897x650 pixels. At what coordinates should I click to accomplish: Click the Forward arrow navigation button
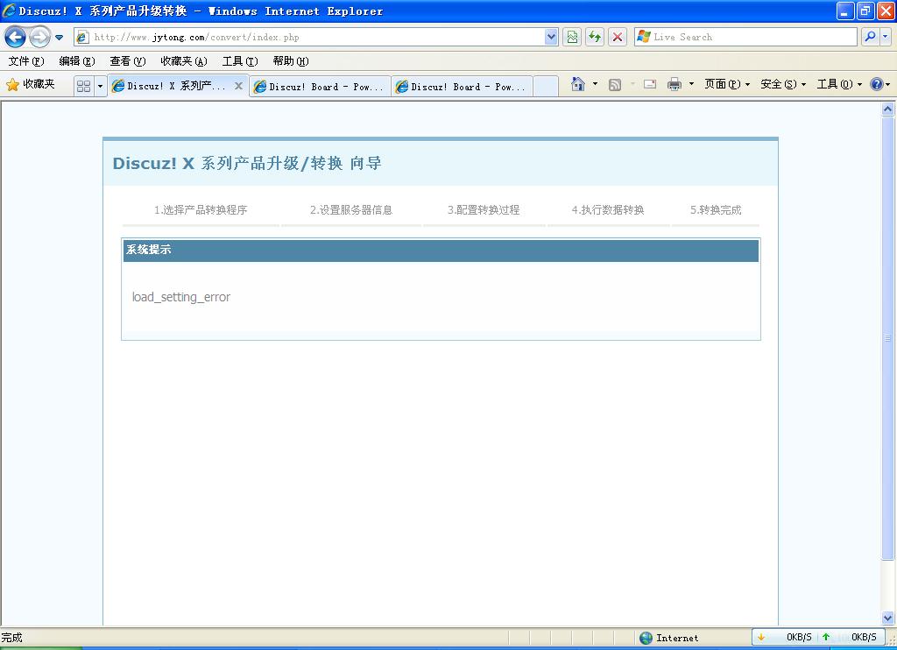tap(39, 37)
